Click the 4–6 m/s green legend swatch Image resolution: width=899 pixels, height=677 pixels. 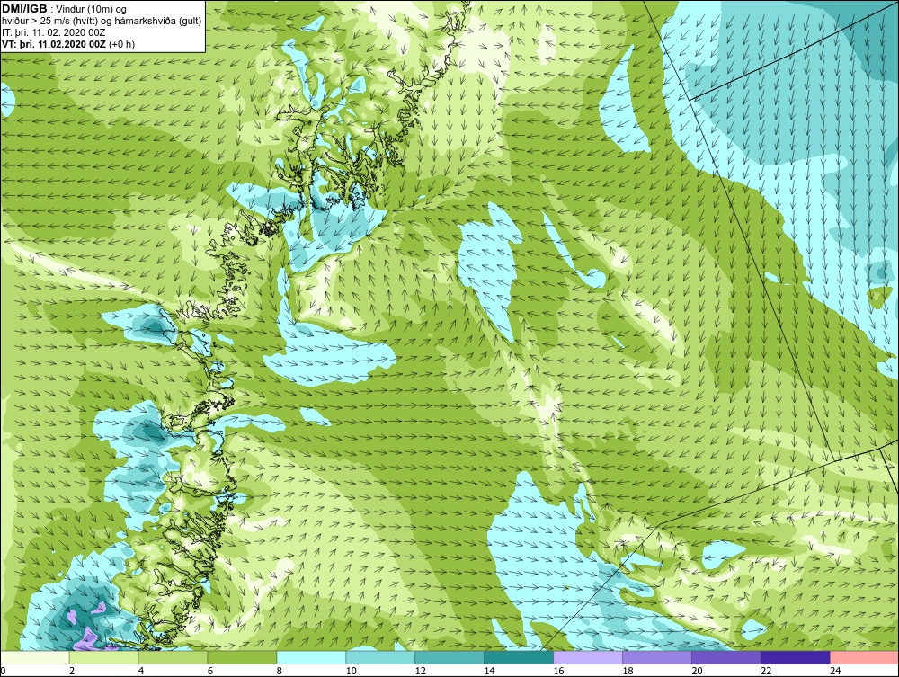pyautogui.click(x=174, y=657)
